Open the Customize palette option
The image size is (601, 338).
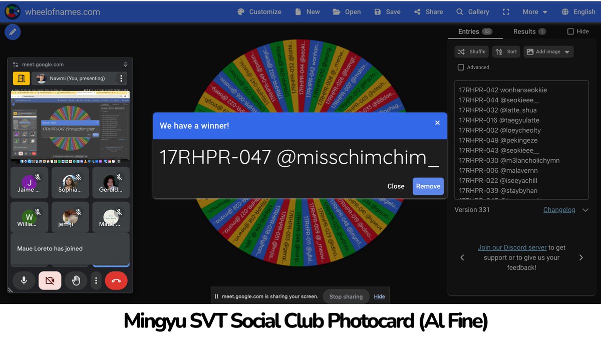[x=259, y=12]
